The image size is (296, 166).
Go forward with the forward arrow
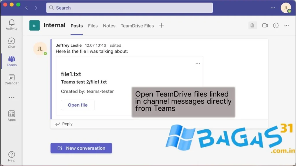coord(36,8)
